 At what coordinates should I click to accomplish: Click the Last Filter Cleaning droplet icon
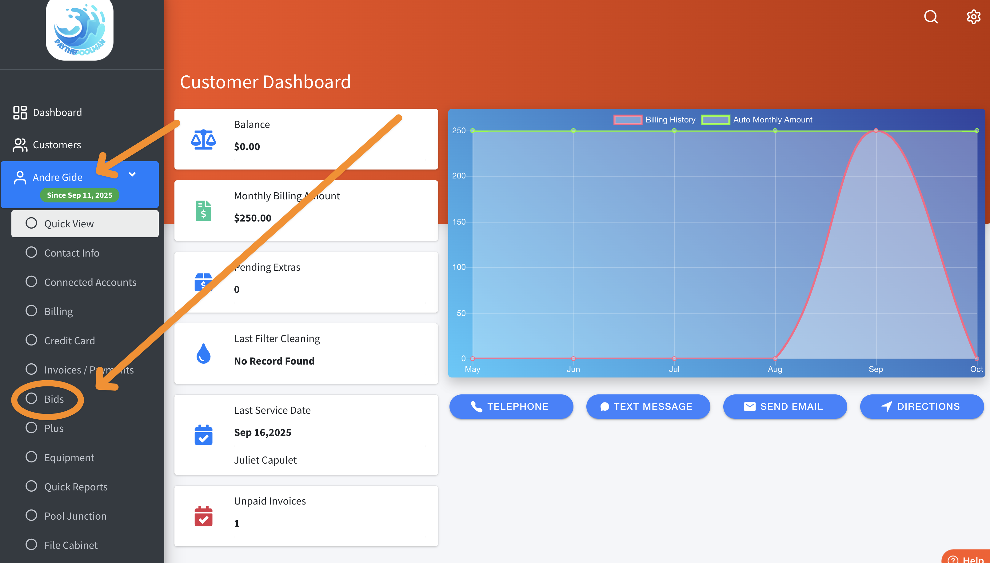pos(203,353)
